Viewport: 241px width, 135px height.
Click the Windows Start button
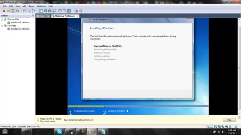tap(5, 131)
